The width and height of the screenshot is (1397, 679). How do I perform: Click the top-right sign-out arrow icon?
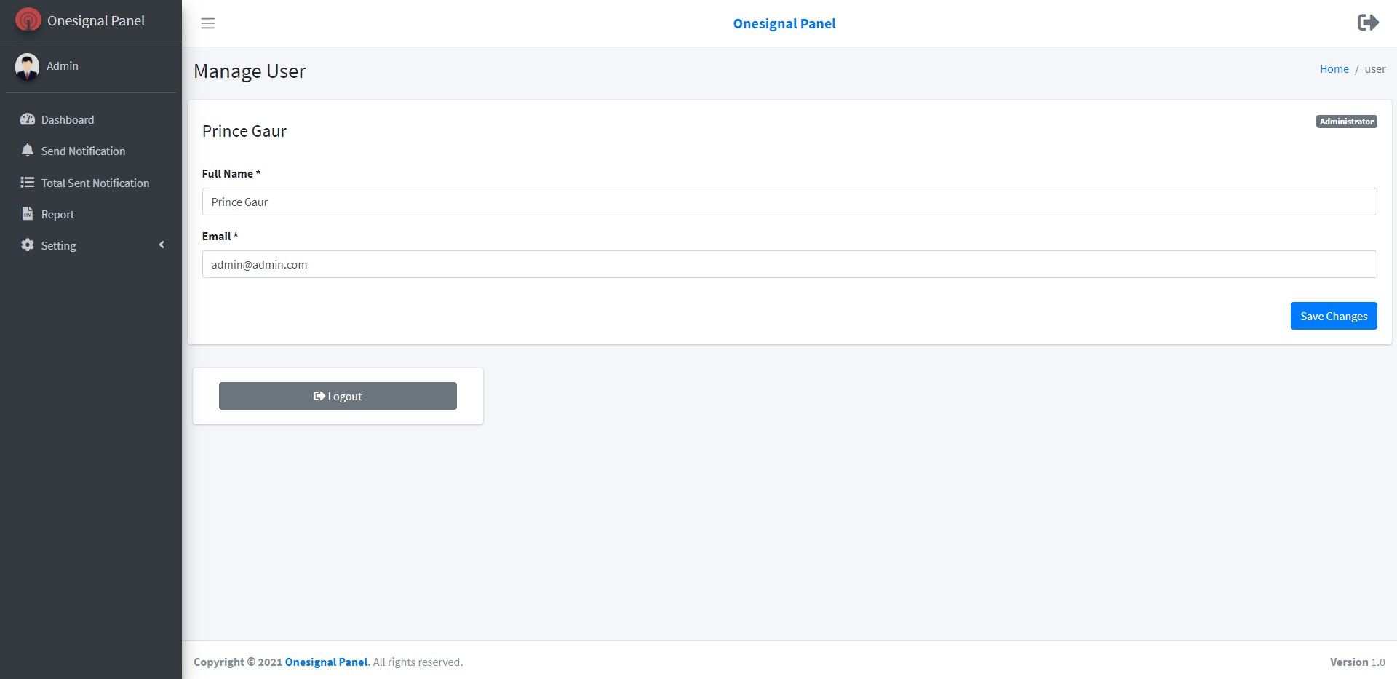[x=1368, y=23]
